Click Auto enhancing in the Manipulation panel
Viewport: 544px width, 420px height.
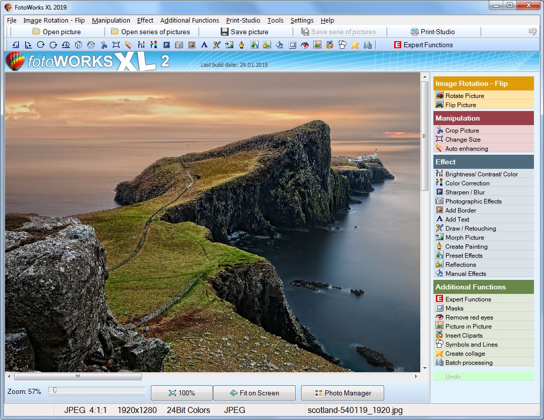[x=463, y=148]
